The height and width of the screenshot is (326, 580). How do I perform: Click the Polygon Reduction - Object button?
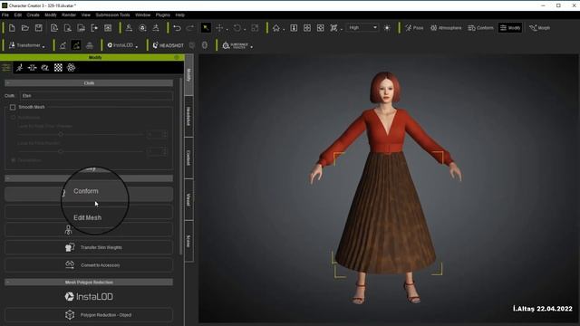coord(89,315)
